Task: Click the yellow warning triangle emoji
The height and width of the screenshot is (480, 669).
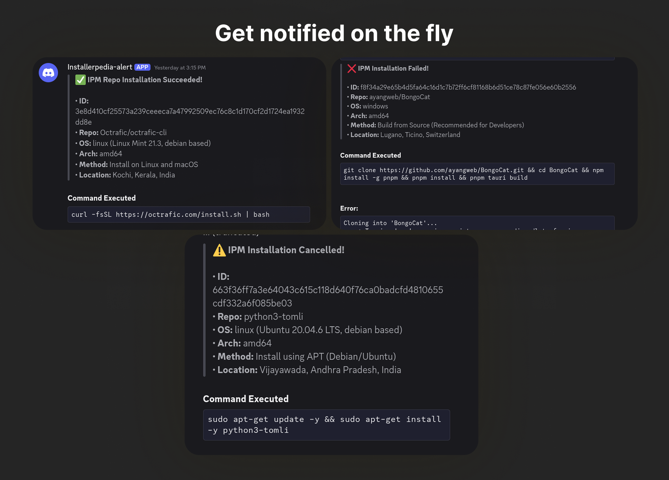Action: [219, 250]
